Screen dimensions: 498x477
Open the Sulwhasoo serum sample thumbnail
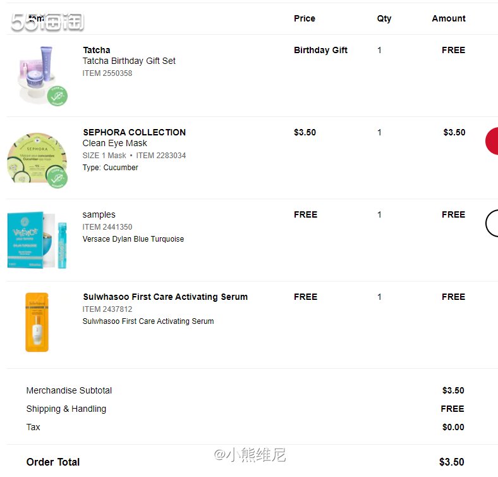click(x=37, y=322)
